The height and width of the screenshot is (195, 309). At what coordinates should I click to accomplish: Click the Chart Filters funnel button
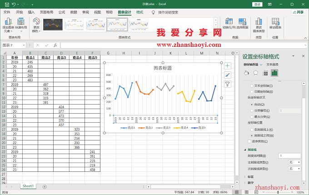[228, 84]
